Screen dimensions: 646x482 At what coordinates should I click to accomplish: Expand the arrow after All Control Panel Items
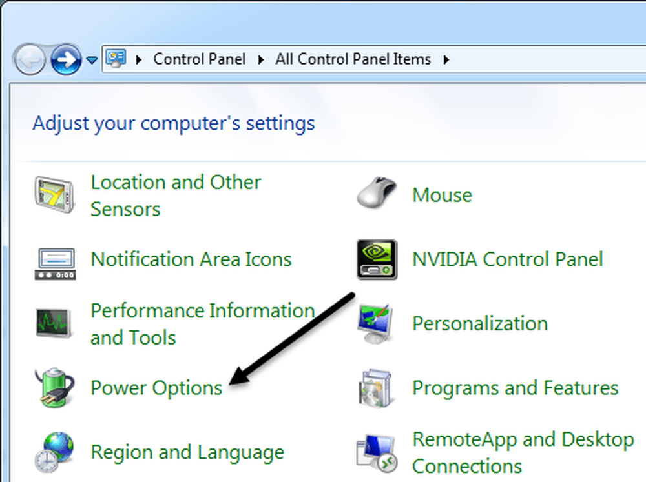pyautogui.click(x=446, y=60)
